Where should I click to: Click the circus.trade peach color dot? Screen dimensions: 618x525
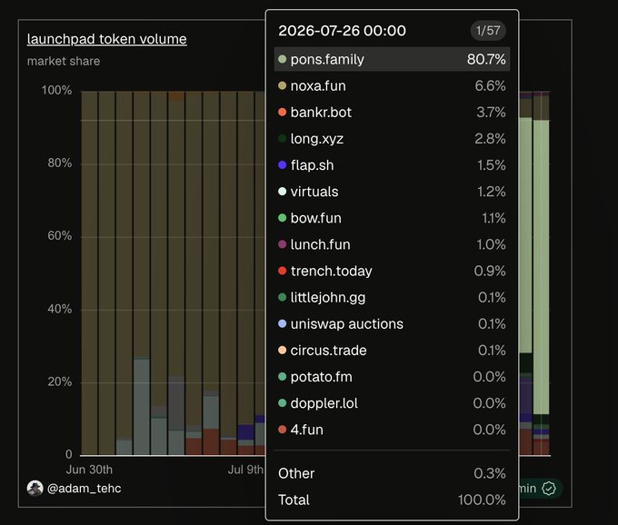point(283,350)
